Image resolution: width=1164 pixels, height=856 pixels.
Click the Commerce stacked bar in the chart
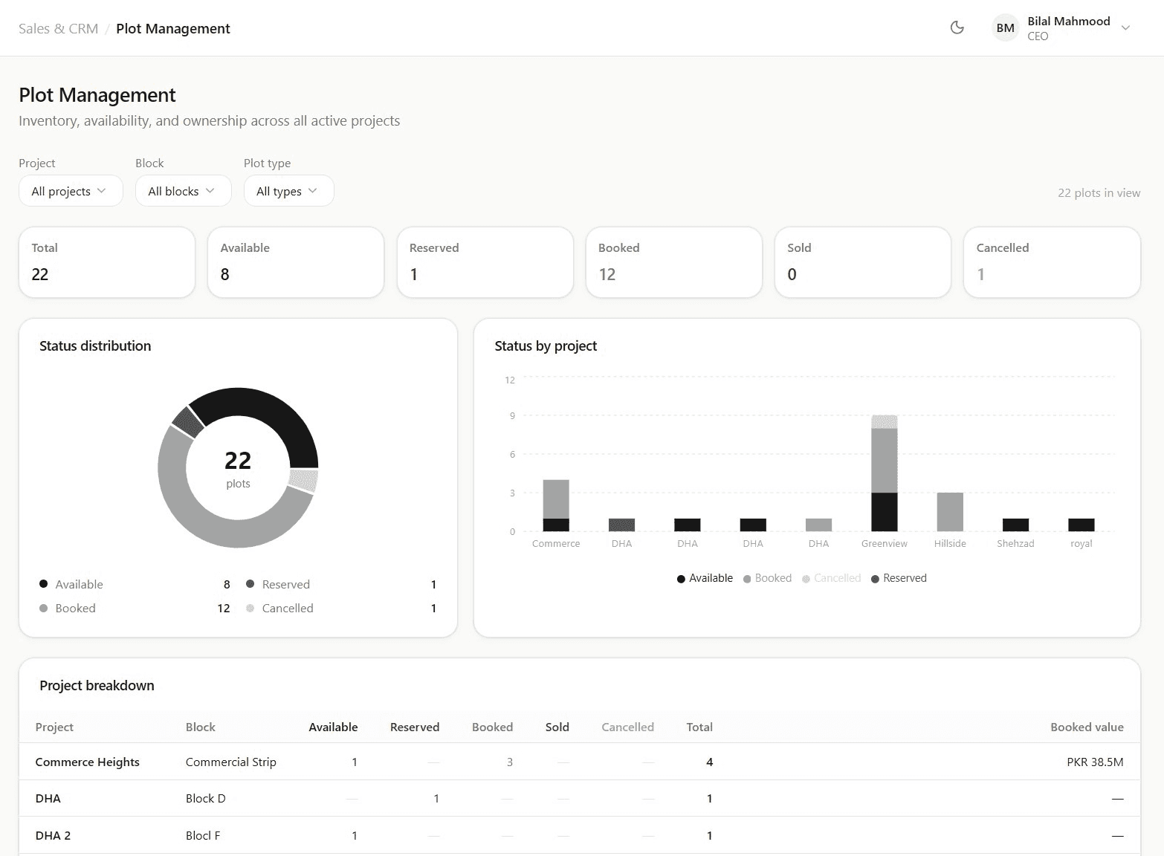coord(556,505)
